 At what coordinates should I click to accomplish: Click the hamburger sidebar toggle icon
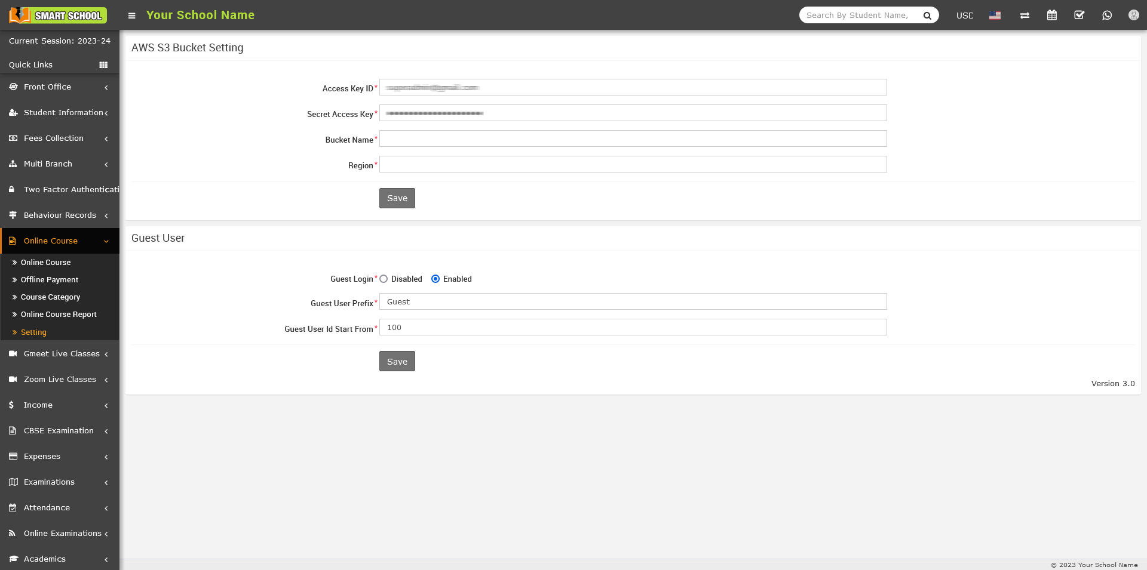(x=132, y=16)
